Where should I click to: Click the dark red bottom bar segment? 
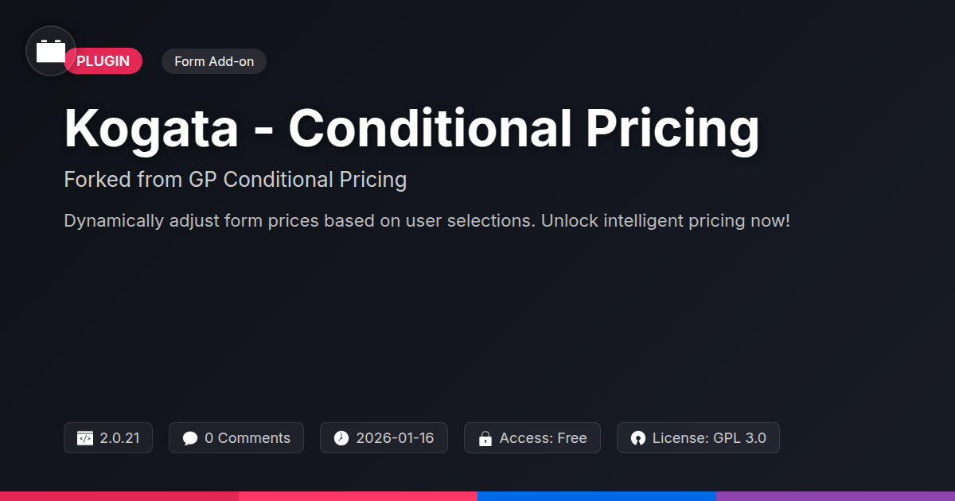119,495
